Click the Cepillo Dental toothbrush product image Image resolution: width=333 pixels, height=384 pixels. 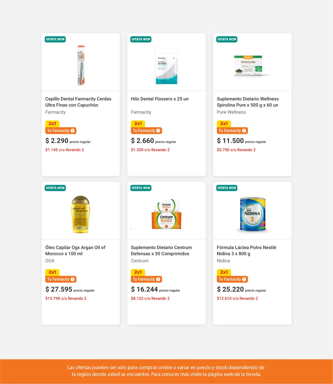81,65
